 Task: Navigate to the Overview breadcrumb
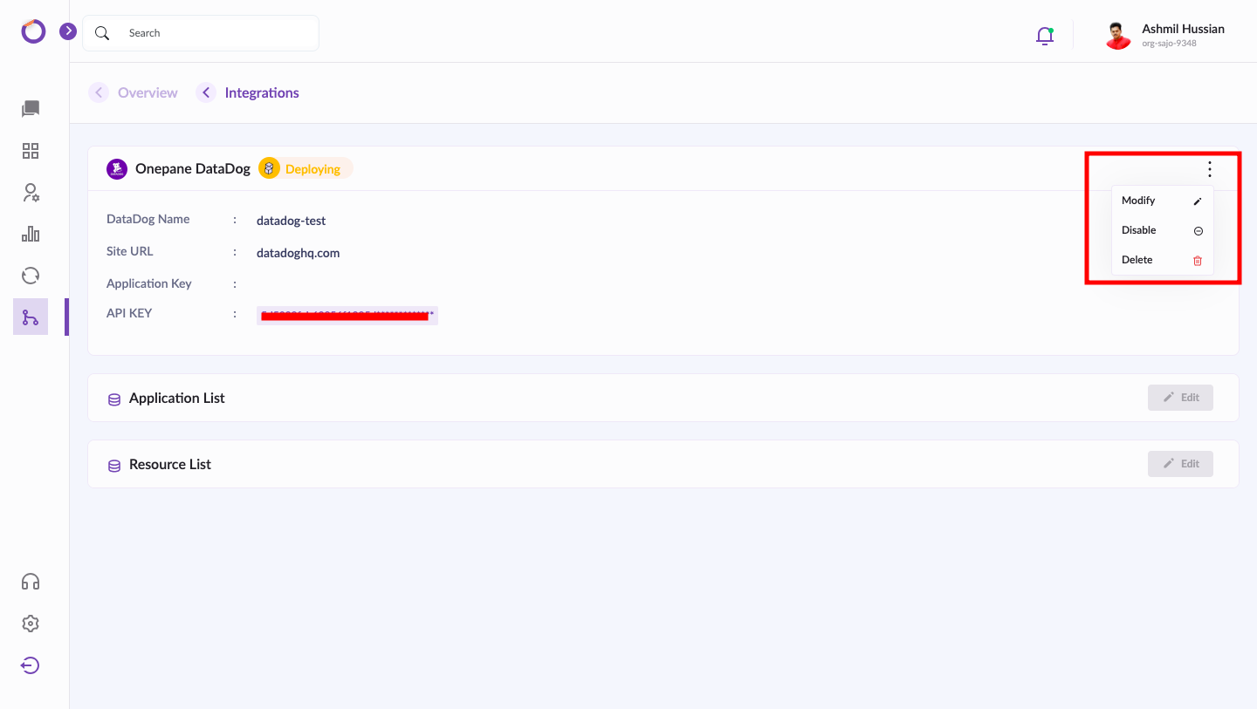tap(148, 92)
